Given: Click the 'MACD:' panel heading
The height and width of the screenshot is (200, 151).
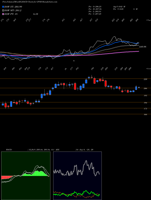Looking at the screenshot, I should pos(9,150).
